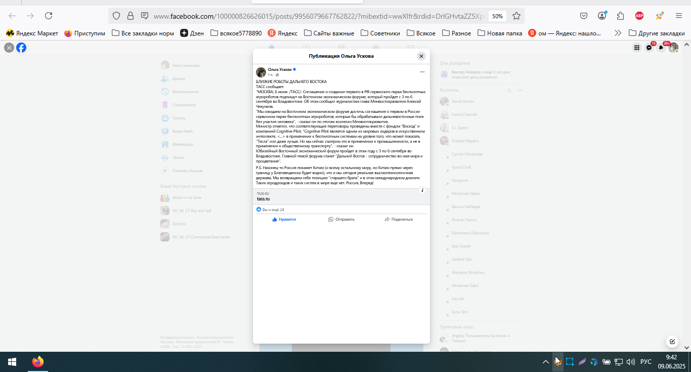Open post options three-dot menu
691x372 pixels.
pyautogui.click(x=422, y=72)
